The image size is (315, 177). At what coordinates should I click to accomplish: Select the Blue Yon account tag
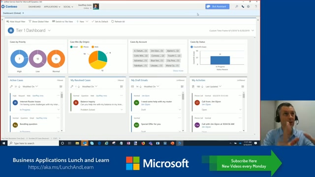click(157, 60)
